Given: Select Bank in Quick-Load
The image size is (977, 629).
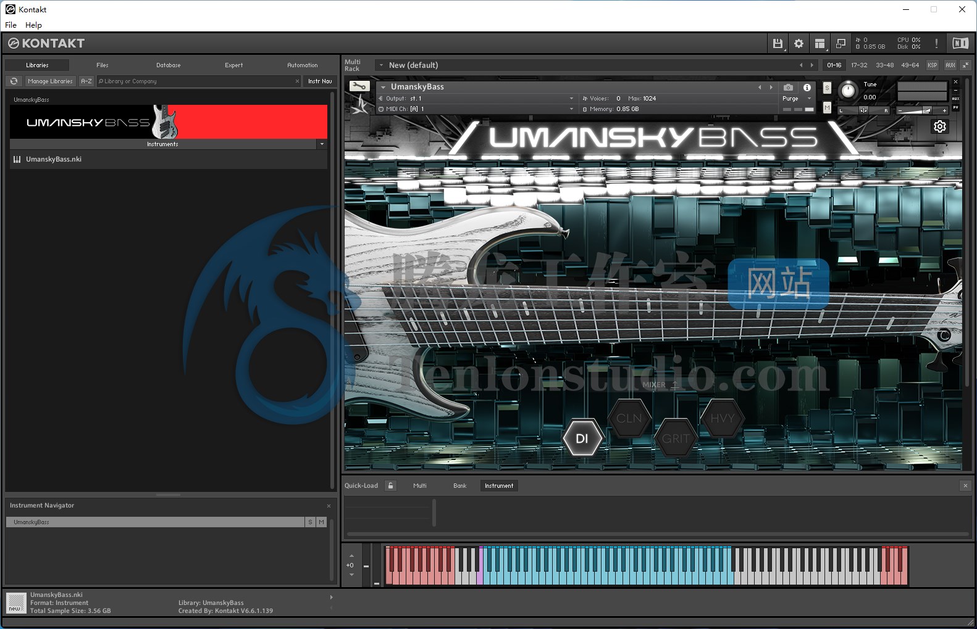Looking at the screenshot, I should click(460, 486).
